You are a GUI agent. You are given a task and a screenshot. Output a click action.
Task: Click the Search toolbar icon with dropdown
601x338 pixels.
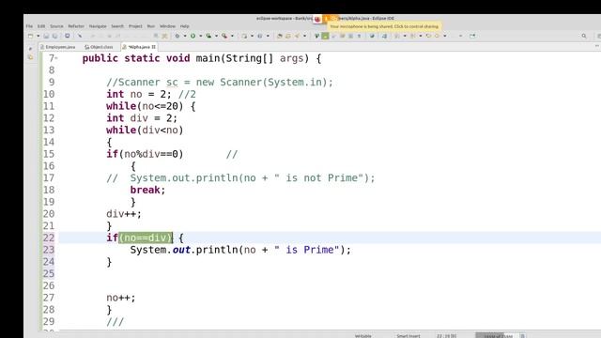(x=297, y=36)
